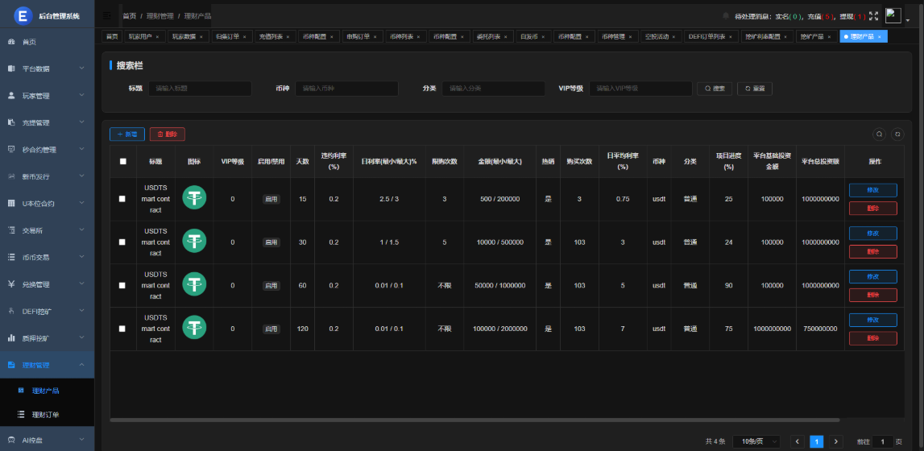This screenshot has height=451, width=924.
Task: Focus the 币种 search input field
Action: (x=346, y=89)
